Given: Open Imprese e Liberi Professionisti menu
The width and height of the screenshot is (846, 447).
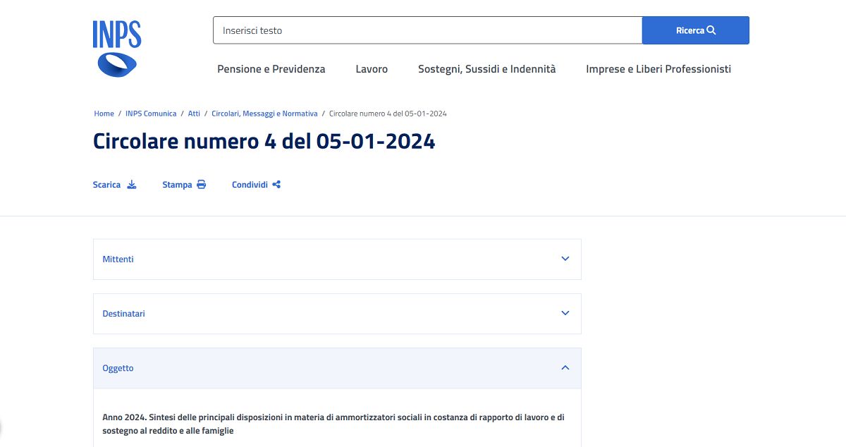Looking at the screenshot, I should [x=658, y=69].
